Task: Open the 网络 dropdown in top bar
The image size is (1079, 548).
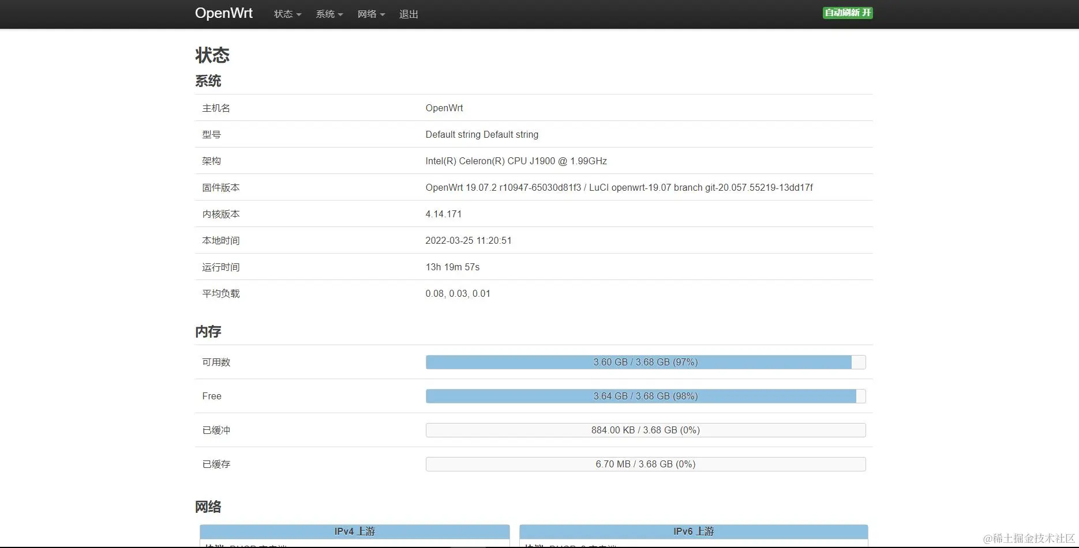Action: 371,14
